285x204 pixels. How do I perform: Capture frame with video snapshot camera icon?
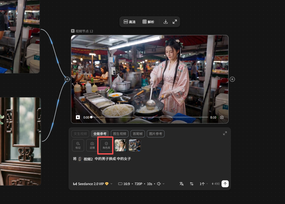click(222, 117)
